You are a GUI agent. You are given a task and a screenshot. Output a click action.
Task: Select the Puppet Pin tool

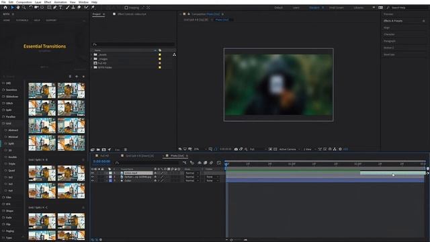click(x=93, y=7)
